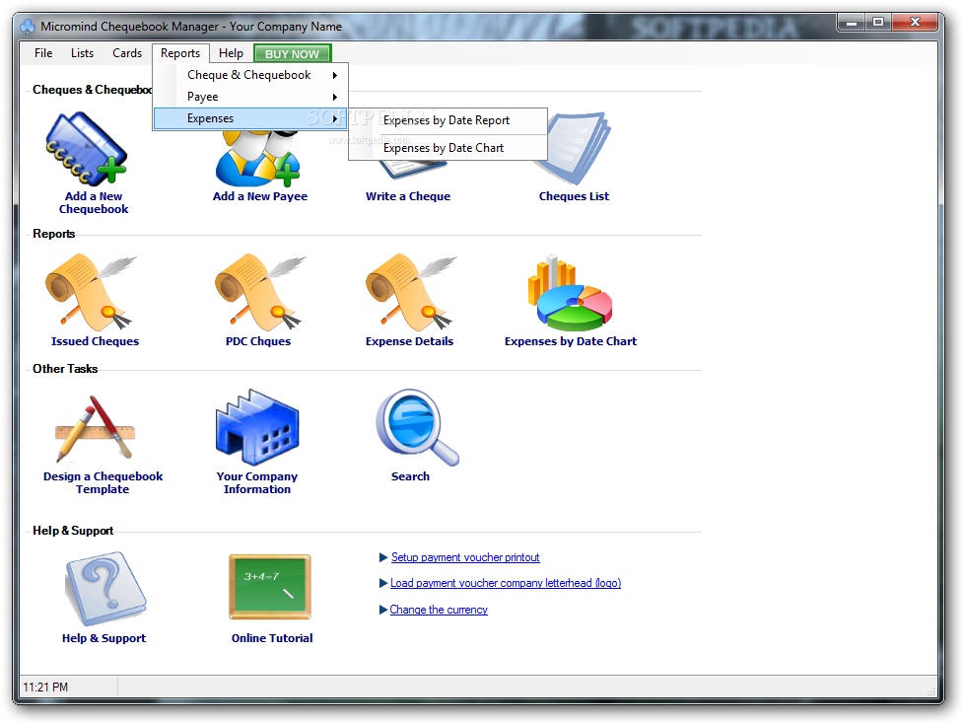The image size is (965, 725).
Task: Click the Add a New Chequebook icon
Action: [86, 148]
